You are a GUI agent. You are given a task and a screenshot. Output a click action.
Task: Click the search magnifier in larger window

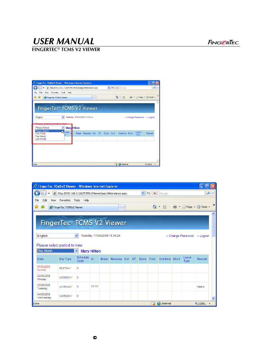coord(209,193)
